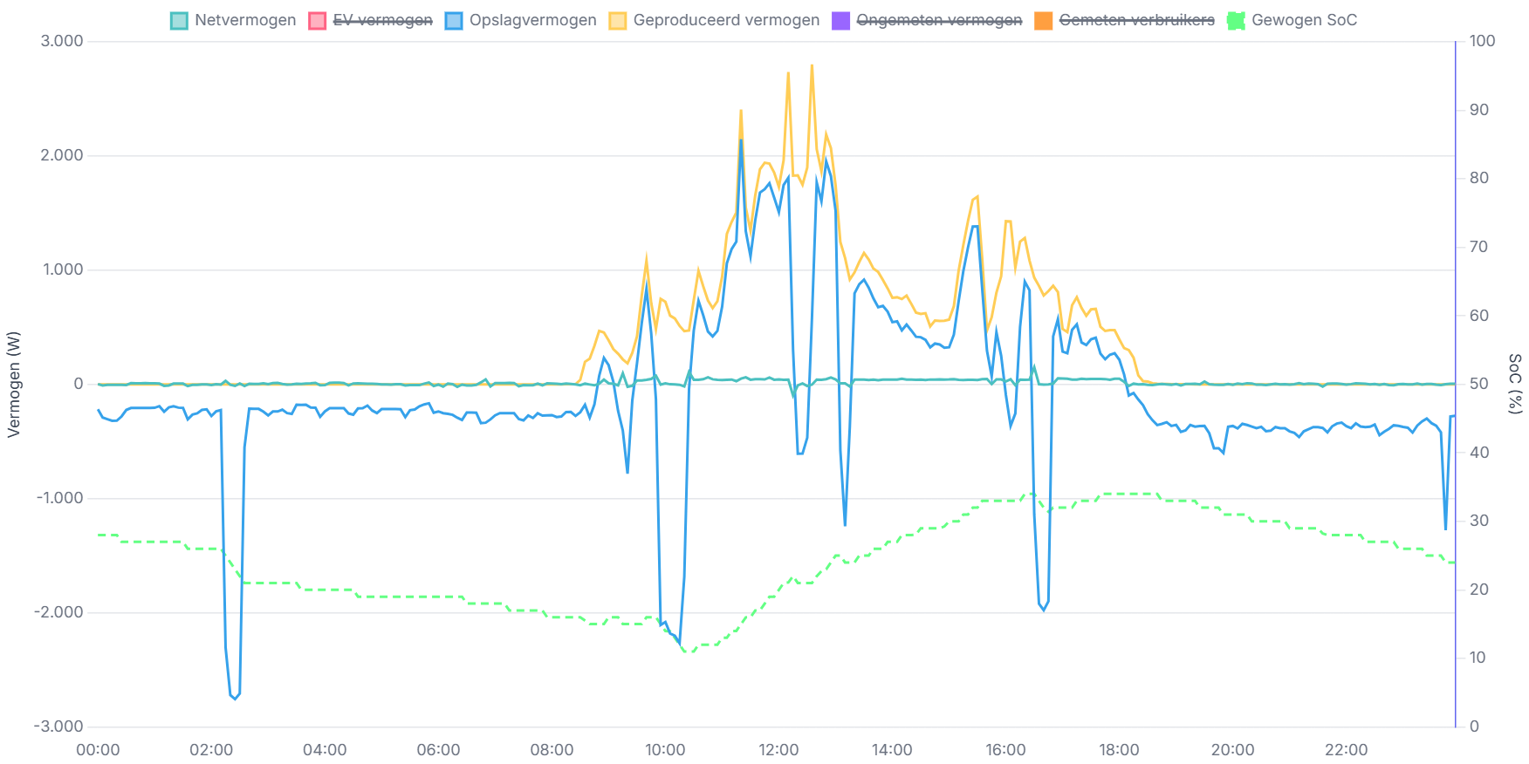Screen dimensions: 1529x764
Task: Click the 12:00 x-axis label
Action: point(778,750)
